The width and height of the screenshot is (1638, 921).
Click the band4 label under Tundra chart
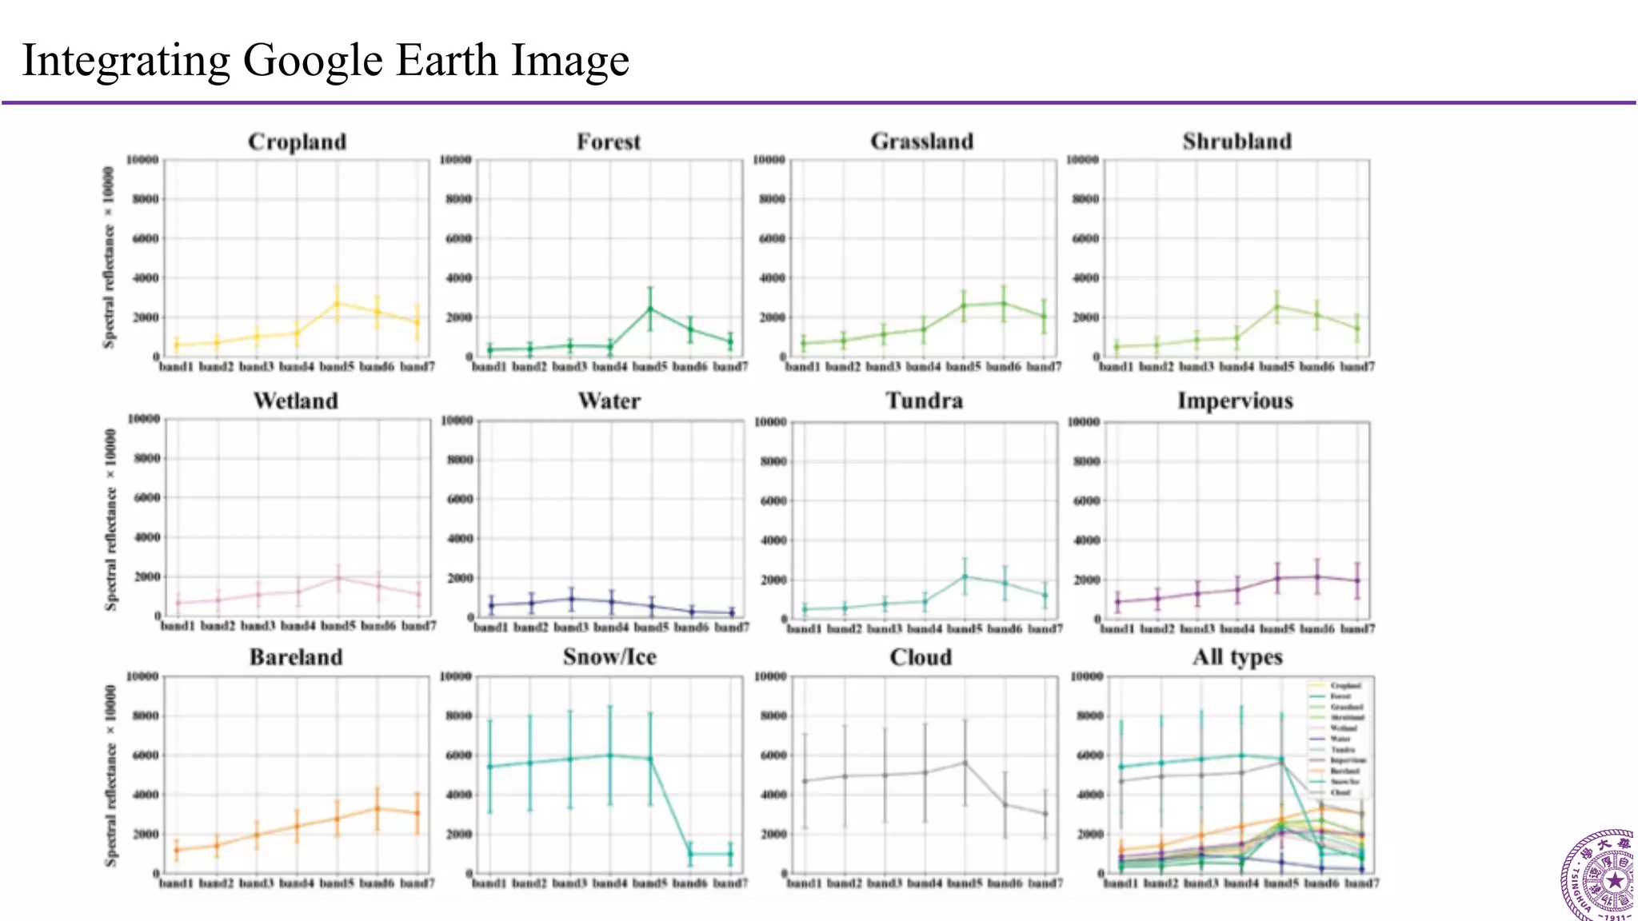(x=924, y=628)
